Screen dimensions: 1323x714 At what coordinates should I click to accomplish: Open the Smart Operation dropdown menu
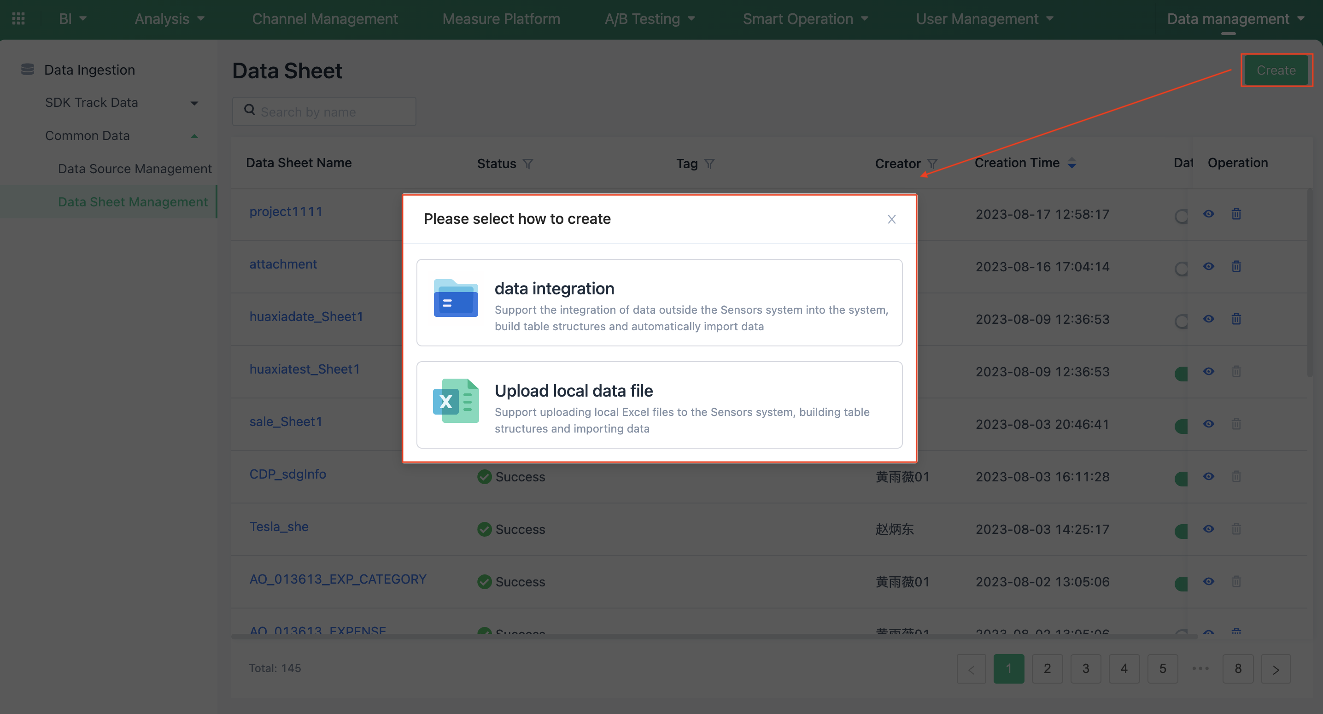coord(805,18)
